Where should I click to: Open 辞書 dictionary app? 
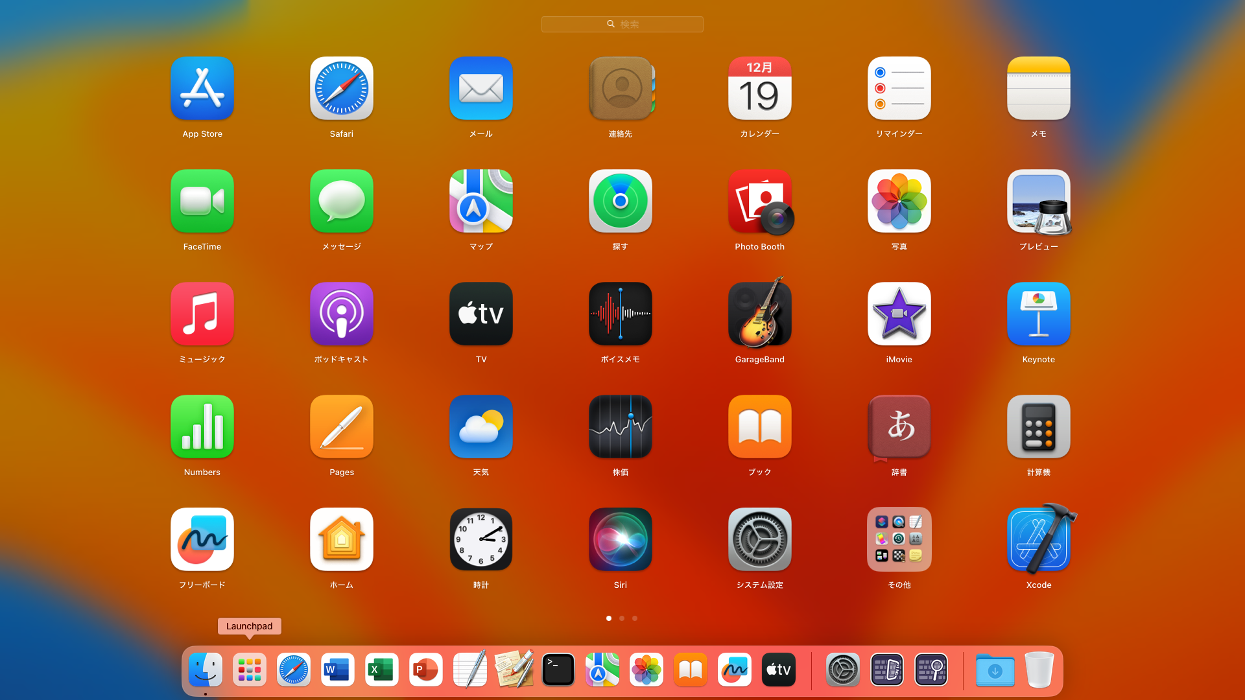(x=899, y=428)
